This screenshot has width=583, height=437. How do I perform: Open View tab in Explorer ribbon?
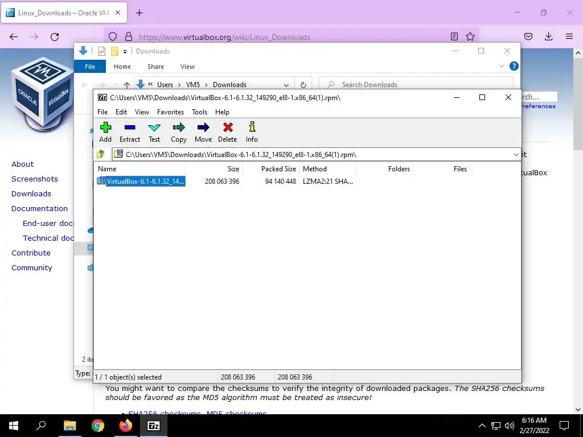click(187, 67)
